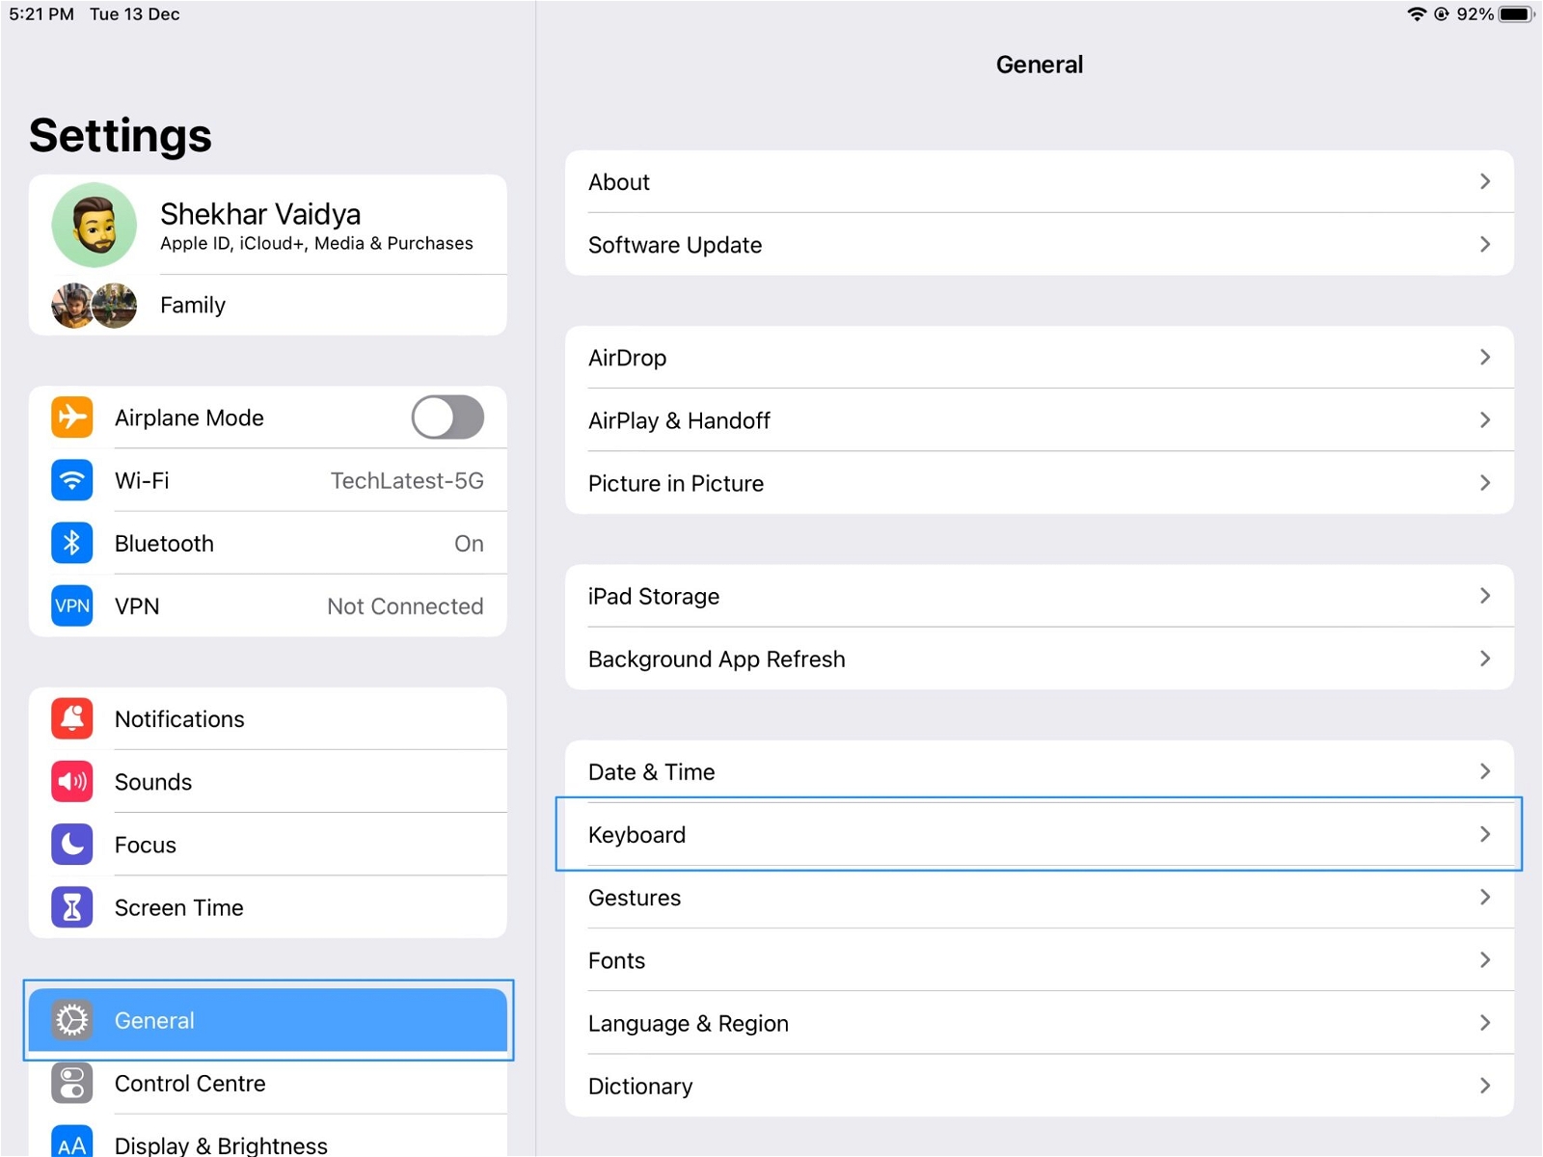
Task: Open Picture in Picture chevron
Action: tap(1485, 482)
